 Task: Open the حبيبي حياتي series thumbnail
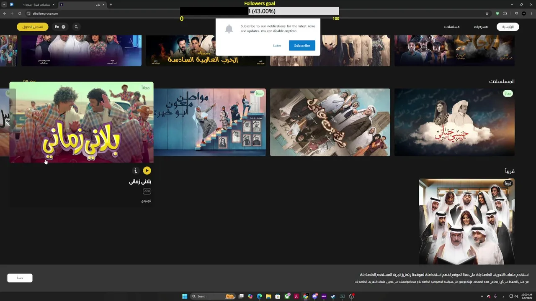point(454,122)
